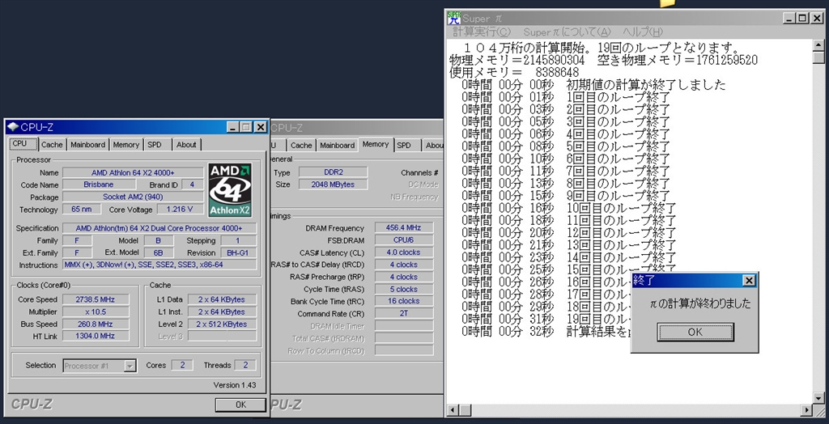Click the Super Pi title bar icon
The height and width of the screenshot is (424, 829).
coord(453,18)
